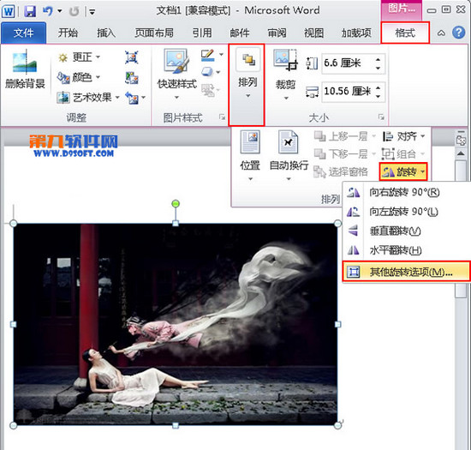Click the Undo arrow icon
This screenshot has height=450, width=471.
47,11
